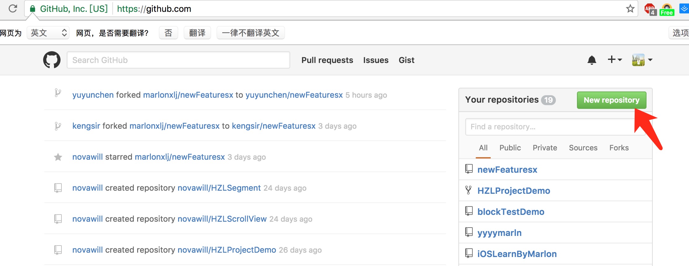Open yyyymarln repository link
Screen dimensions: 689x266
point(499,233)
